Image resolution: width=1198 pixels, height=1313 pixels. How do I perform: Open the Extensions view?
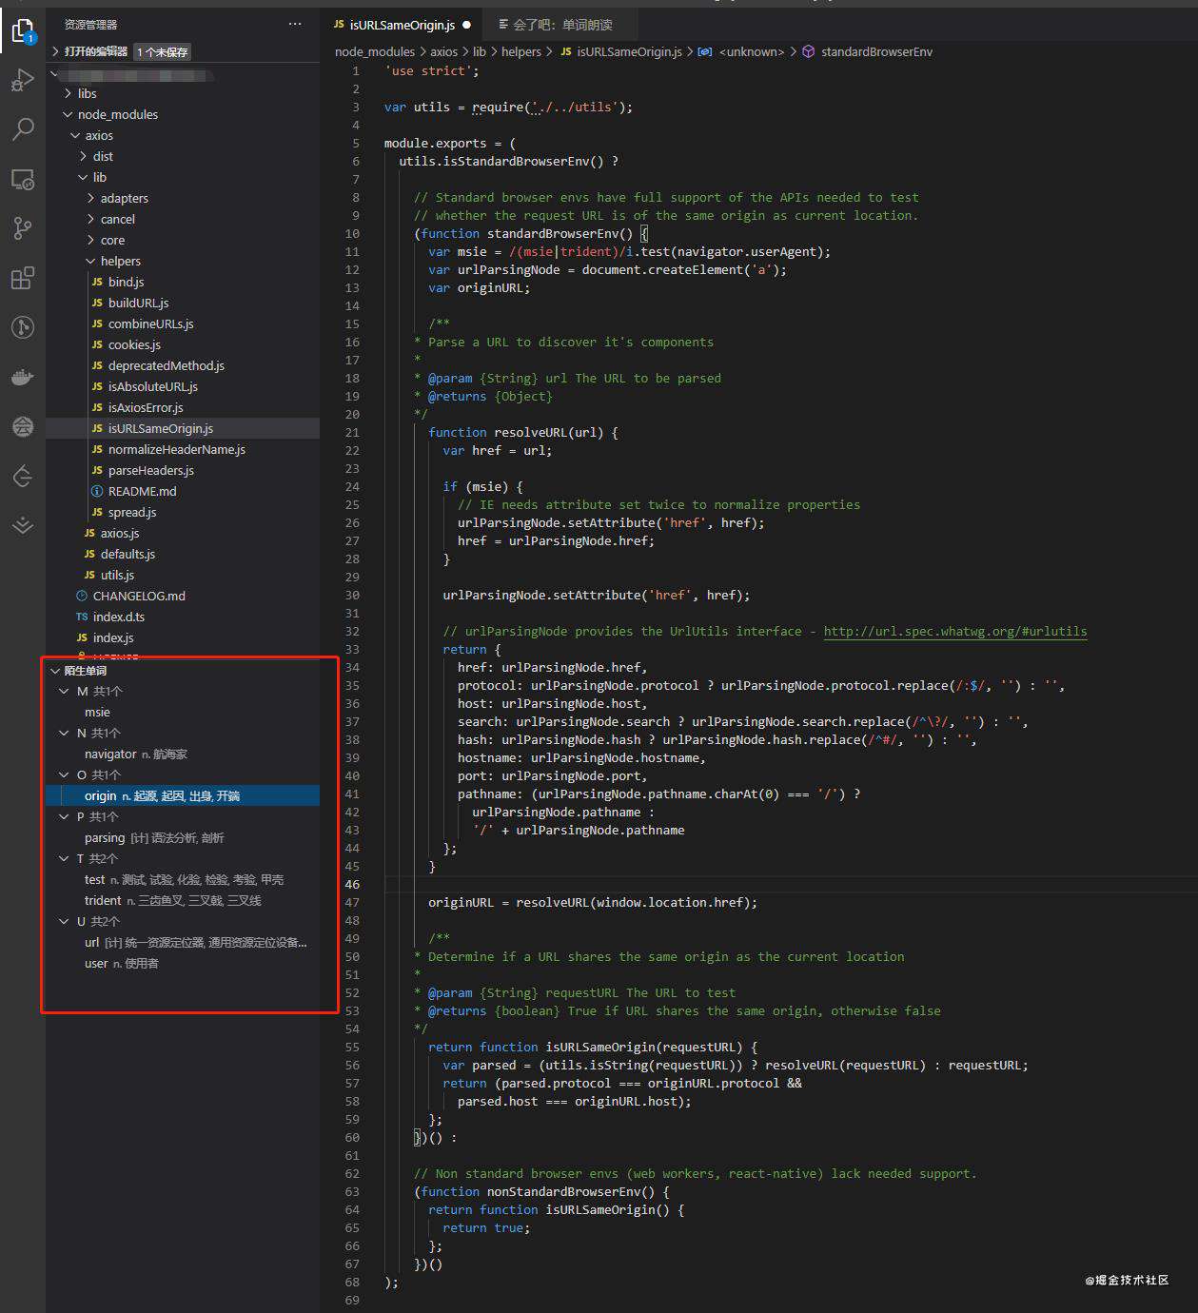[x=23, y=278]
